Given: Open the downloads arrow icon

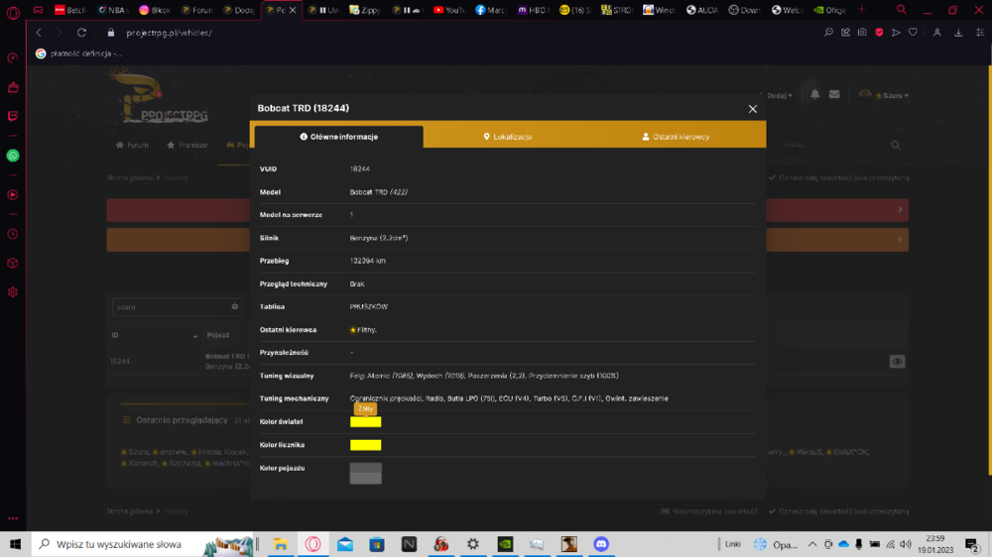Looking at the screenshot, I should pos(958,33).
